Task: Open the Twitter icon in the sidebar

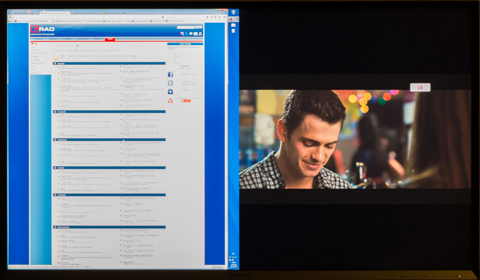Action: 170,83
